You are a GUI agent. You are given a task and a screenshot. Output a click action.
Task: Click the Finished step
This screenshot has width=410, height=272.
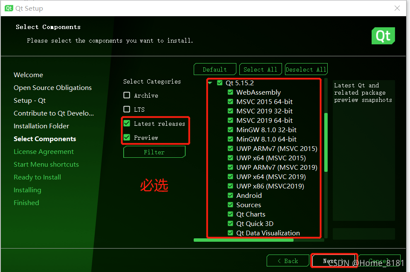[26, 203]
